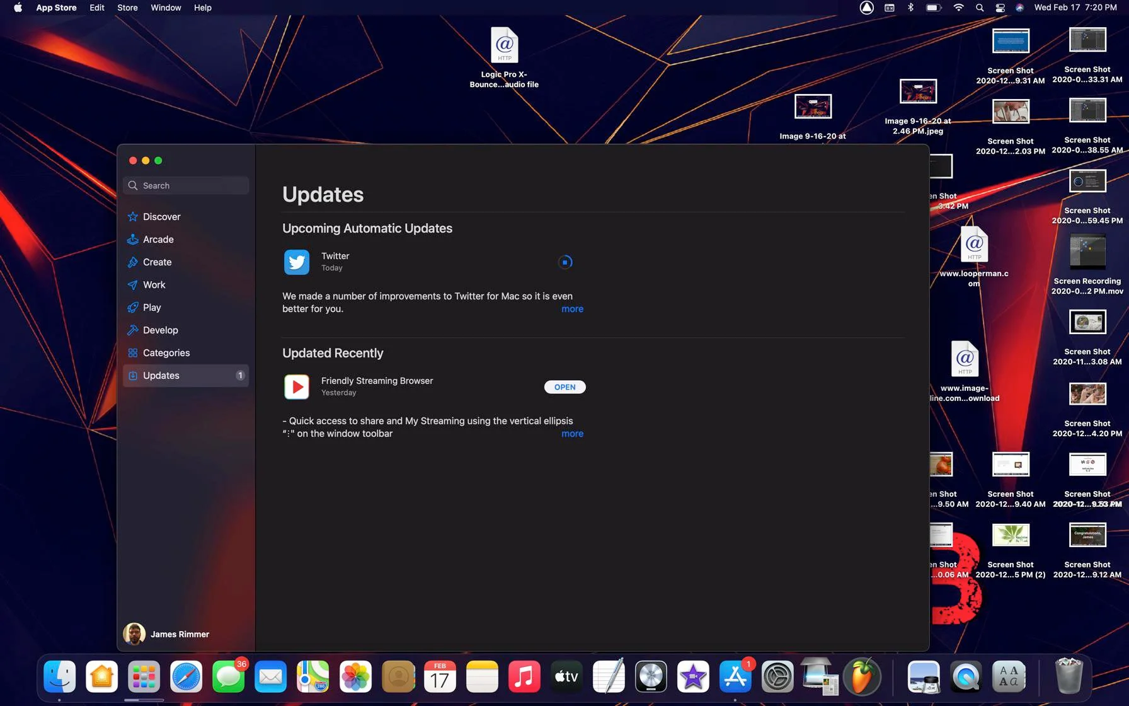Open the App Store menu in menu bar
1129x706 pixels.
pyautogui.click(x=56, y=8)
